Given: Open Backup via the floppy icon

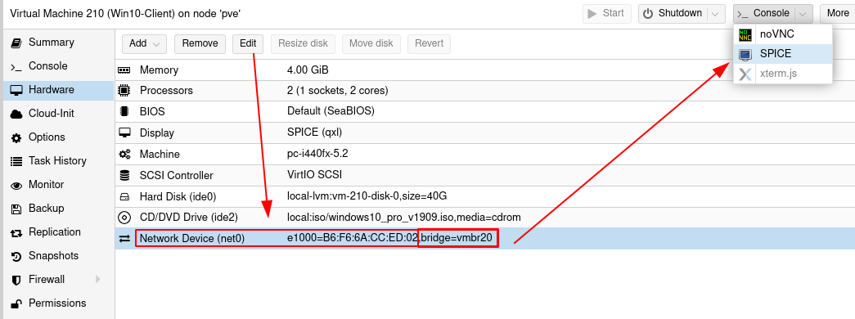Looking at the screenshot, I should click(x=17, y=209).
